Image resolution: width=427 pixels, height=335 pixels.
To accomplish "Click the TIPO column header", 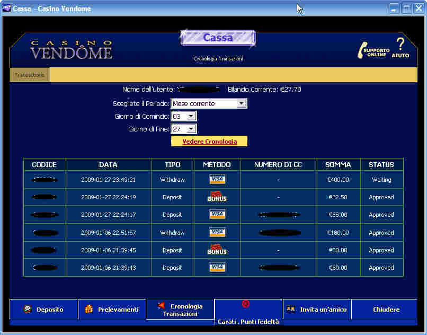I will [x=172, y=165].
